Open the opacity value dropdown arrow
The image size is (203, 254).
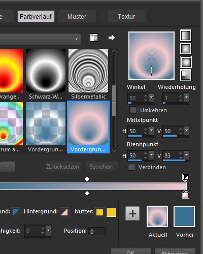click(x=49, y=231)
